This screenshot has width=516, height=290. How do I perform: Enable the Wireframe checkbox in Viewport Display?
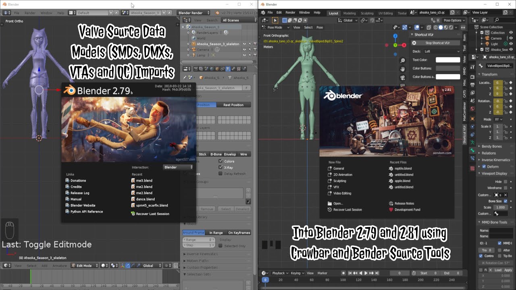505,188
